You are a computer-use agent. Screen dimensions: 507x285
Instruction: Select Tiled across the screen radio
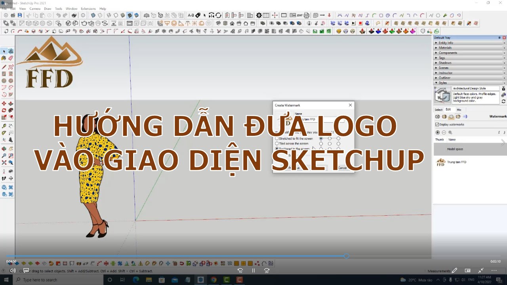point(277,143)
